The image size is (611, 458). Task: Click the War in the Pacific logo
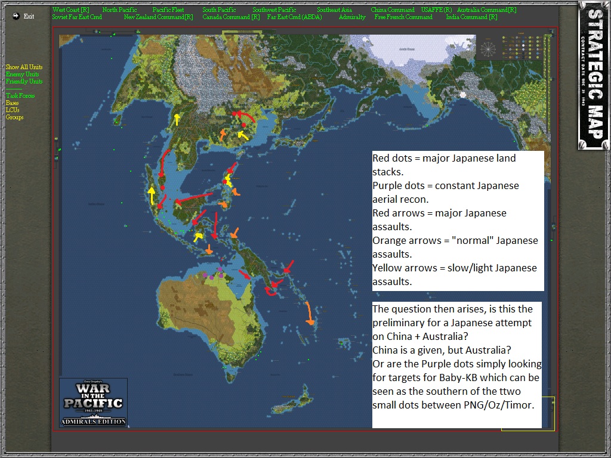tap(94, 403)
